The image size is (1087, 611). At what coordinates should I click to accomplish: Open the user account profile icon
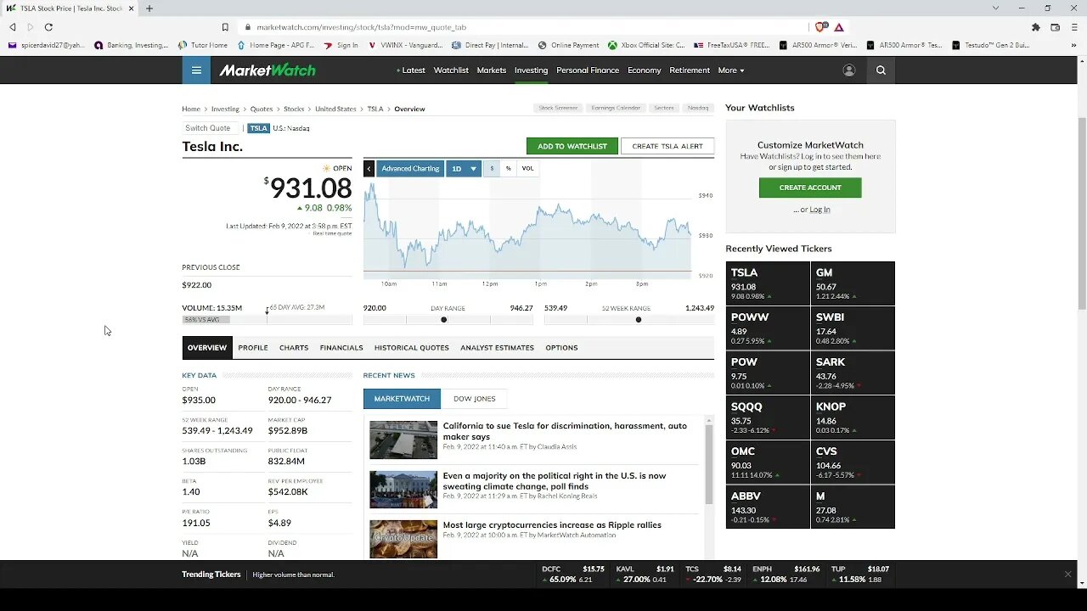(x=848, y=70)
